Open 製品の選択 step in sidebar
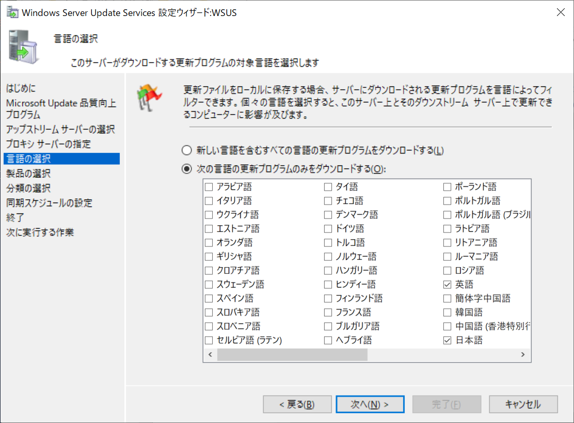574x423 pixels. [28, 173]
